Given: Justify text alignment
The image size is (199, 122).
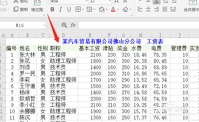Looking at the screenshot, I should click(165, 9).
